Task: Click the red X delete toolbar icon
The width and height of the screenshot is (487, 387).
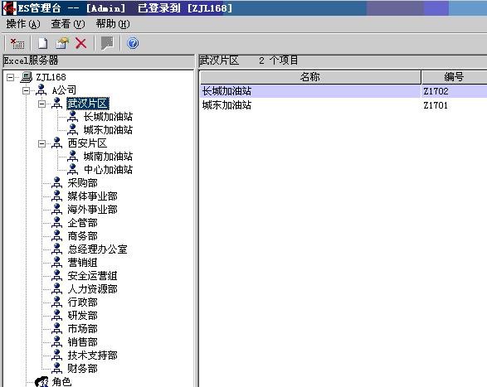Action: pyautogui.click(x=81, y=43)
